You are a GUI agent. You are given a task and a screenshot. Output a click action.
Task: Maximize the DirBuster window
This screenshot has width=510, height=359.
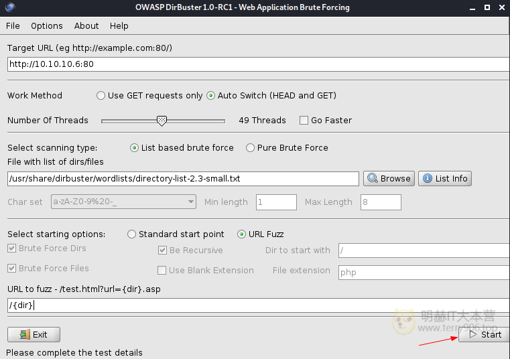487,7
